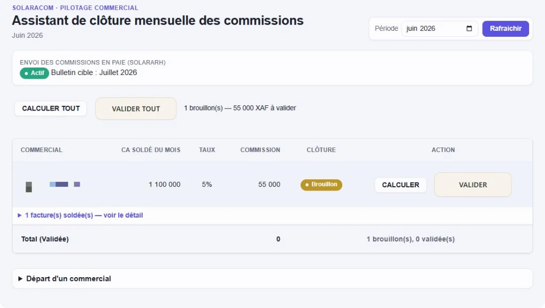Click CALCULER in the commercial row

pyautogui.click(x=400, y=185)
